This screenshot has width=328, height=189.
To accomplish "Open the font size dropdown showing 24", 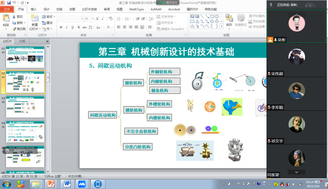I will (x=89, y=19).
